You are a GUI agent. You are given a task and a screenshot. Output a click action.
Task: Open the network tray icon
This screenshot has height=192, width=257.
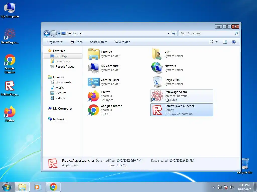coord(219,187)
